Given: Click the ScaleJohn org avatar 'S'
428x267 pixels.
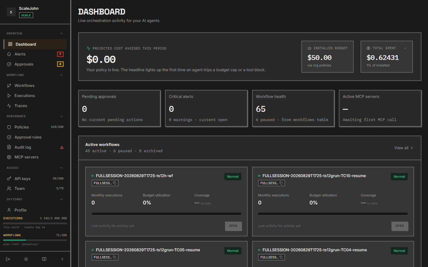Looking at the screenshot, I should point(11,12).
